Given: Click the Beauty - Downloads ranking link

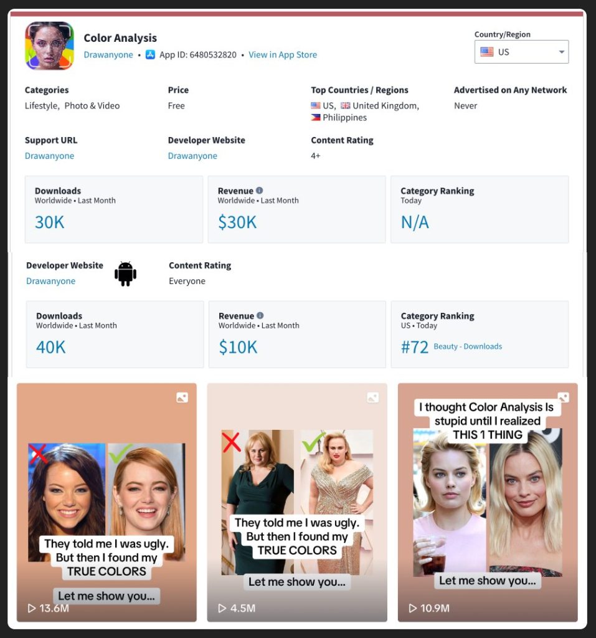Looking at the screenshot, I should (x=468, y=346).
